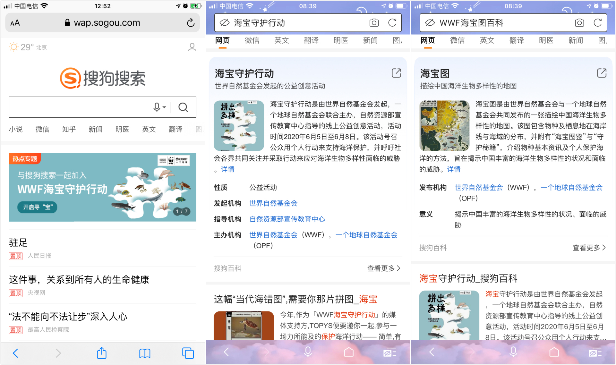Open 一个地球自然基金会 link beside 主办机构
Viewport: 616px width, 365px height.
point(366,235)
